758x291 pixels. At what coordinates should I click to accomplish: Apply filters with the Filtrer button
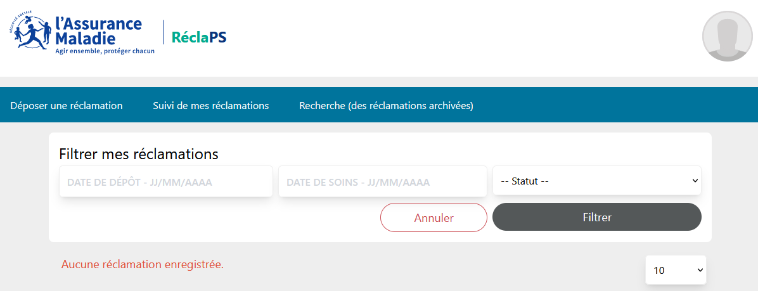click(596, 217)
